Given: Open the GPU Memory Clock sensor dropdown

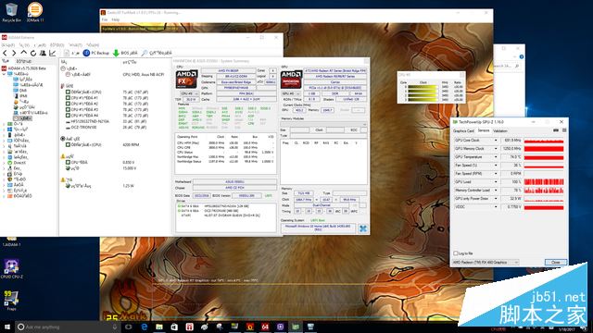Looking at the screenshot, I should click(x=496, y=149).
